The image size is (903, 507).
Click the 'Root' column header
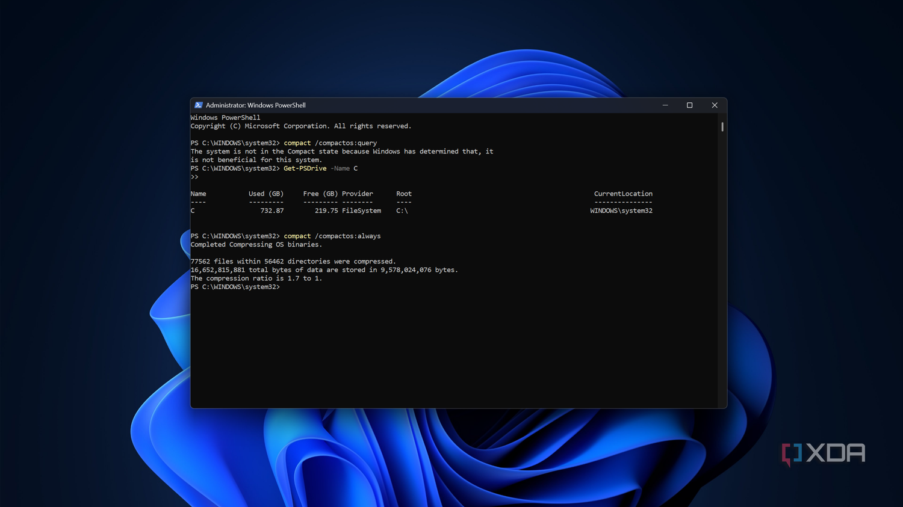[x=404, y=194]
